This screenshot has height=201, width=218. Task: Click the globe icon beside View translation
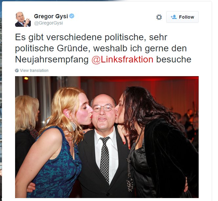(17, 70)
